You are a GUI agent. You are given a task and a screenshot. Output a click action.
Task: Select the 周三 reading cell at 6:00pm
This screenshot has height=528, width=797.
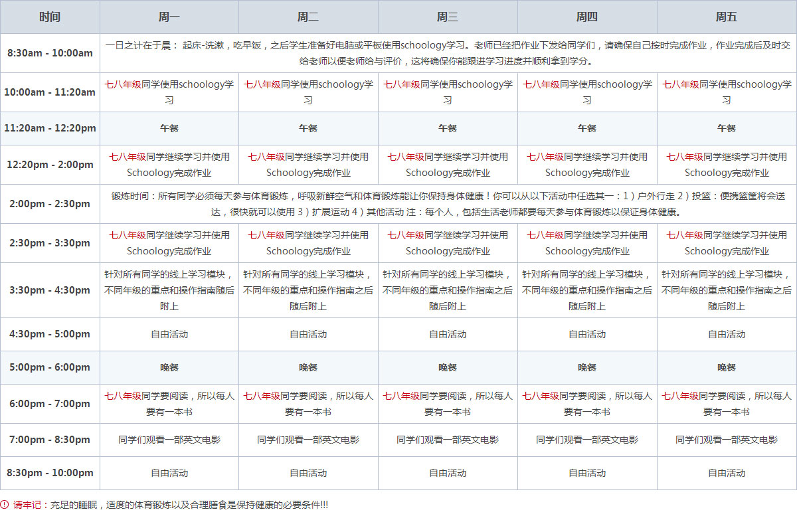tap(448, 404)
